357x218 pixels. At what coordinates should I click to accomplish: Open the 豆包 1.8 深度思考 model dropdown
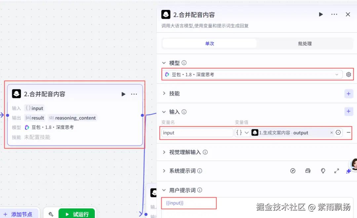(x=252, y=75)
